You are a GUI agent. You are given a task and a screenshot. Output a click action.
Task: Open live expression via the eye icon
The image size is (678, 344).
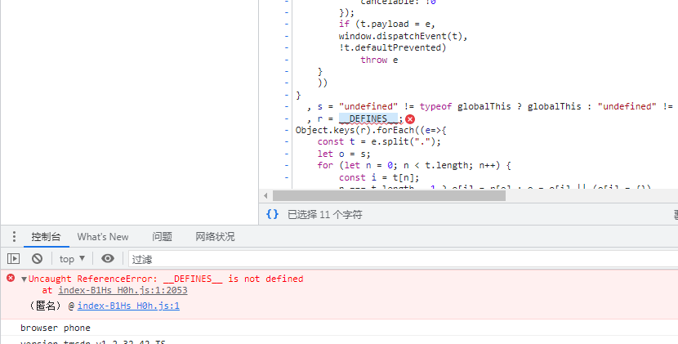[x=108, y=258]
